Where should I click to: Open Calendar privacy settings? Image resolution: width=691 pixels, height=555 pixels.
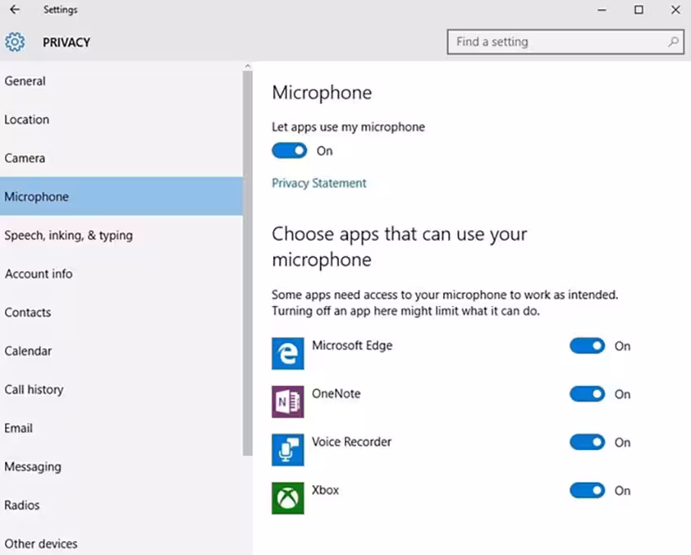[121, 351]
